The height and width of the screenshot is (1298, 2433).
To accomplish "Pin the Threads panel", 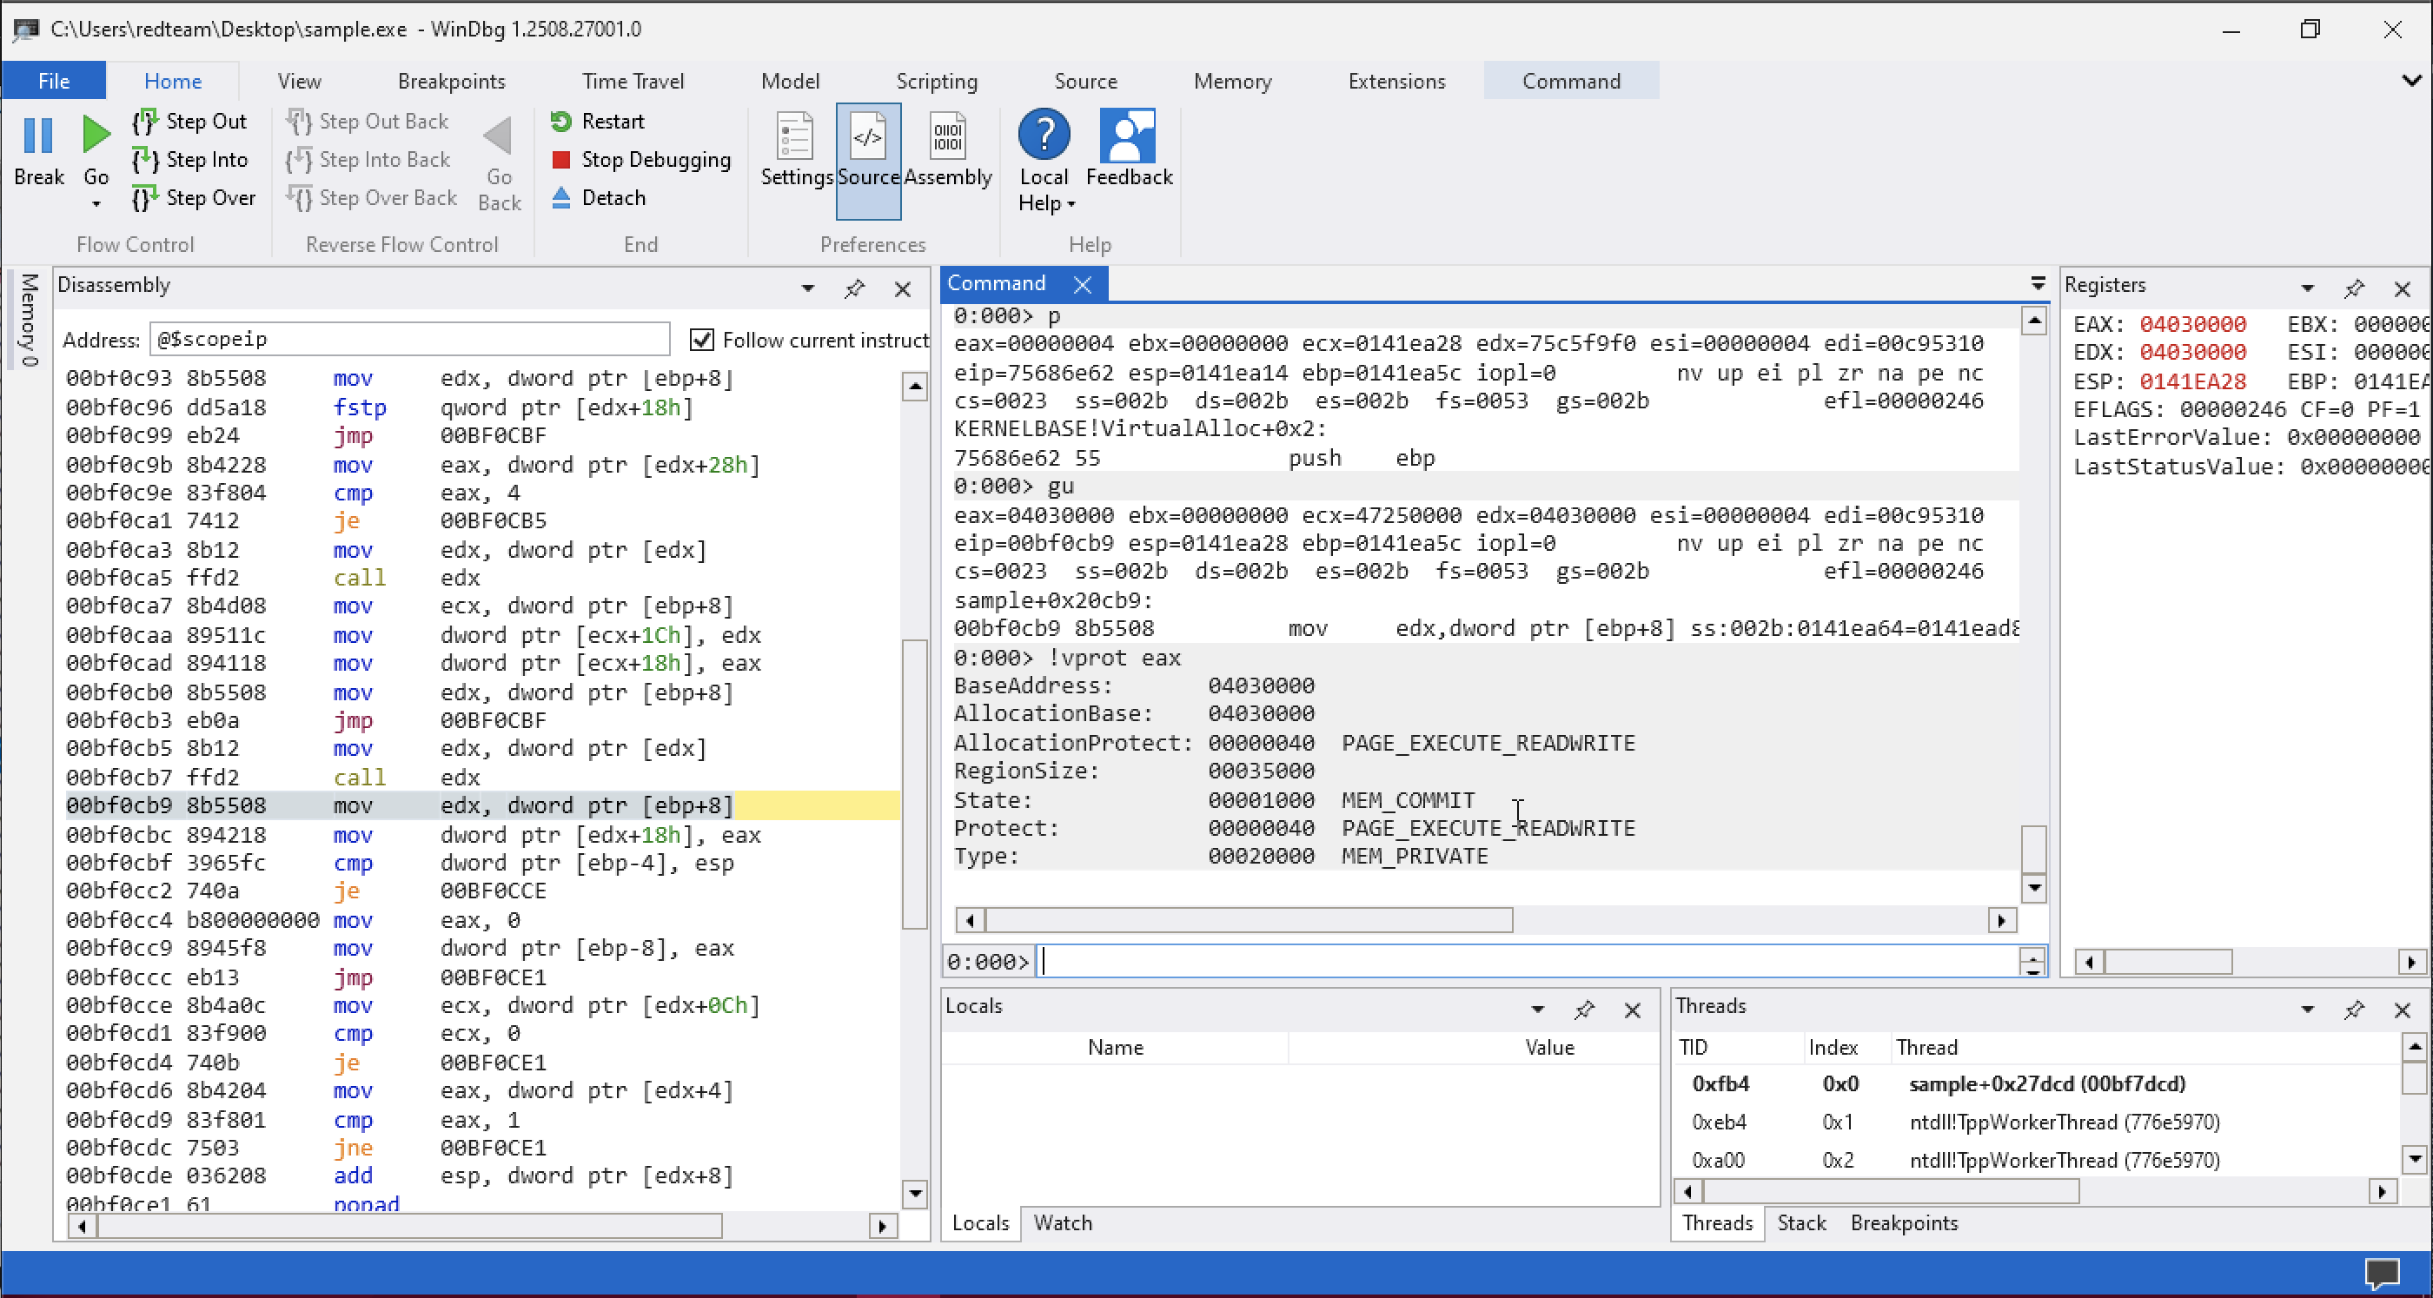I will click(x=2355, y=1010).
